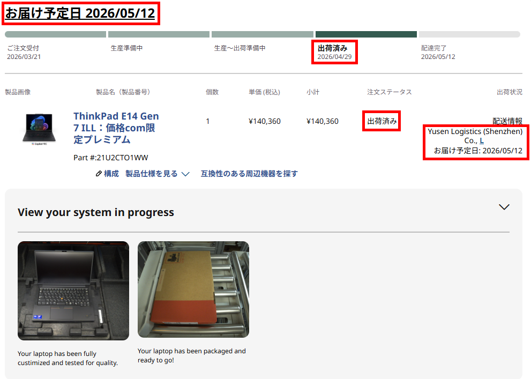Click the ご注文受付 progress bar segment

(x=56, y=34)
